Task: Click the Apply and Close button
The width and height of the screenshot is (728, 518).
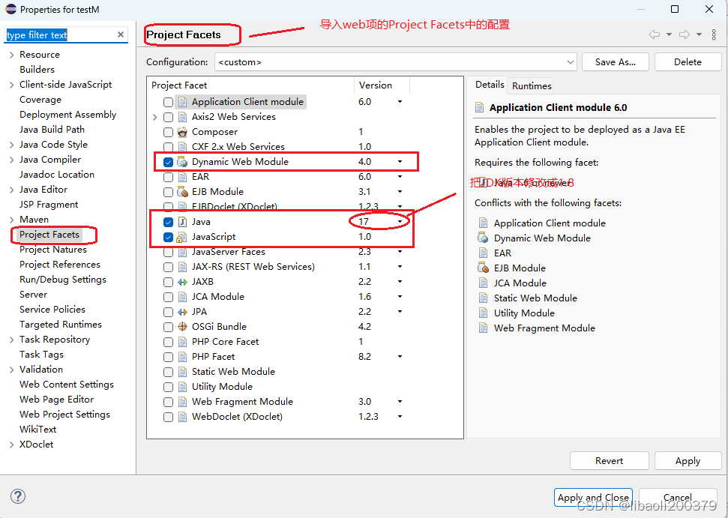Action: tap(593, 497)
